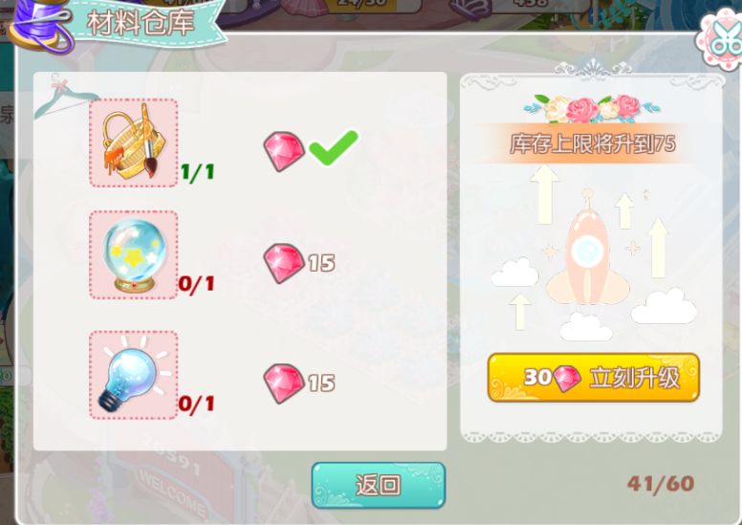The width and height of the screenshot is (742, 525).
Task: Click the gem in upgrade button
Action: [x=567, y=379]
